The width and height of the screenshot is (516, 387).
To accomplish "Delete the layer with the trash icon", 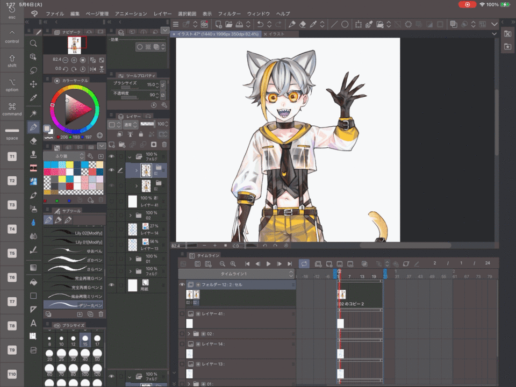I will point(164,145).
